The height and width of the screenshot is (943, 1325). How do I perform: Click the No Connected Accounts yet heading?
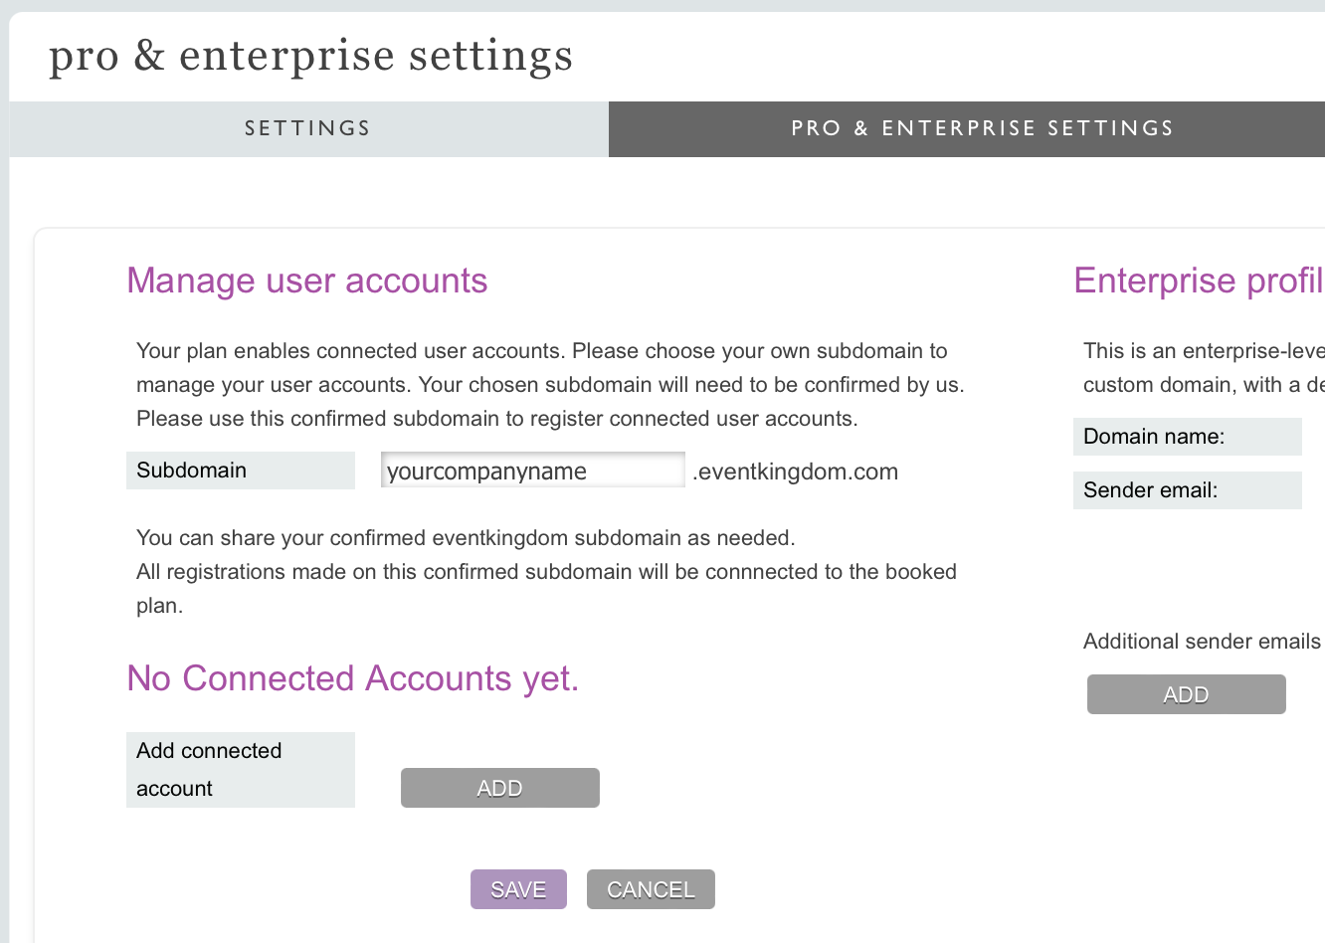(x=352, y=678)
